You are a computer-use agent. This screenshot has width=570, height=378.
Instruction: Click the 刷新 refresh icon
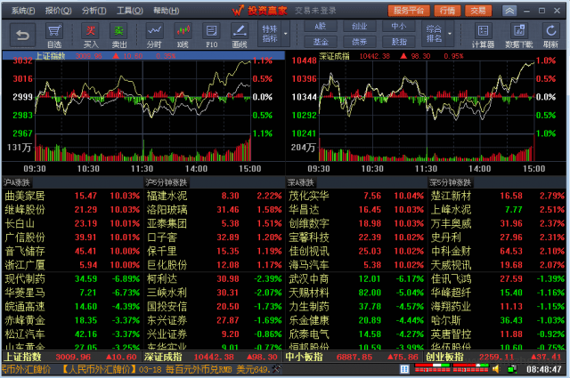pyautogui.click(x=551, y=36)
